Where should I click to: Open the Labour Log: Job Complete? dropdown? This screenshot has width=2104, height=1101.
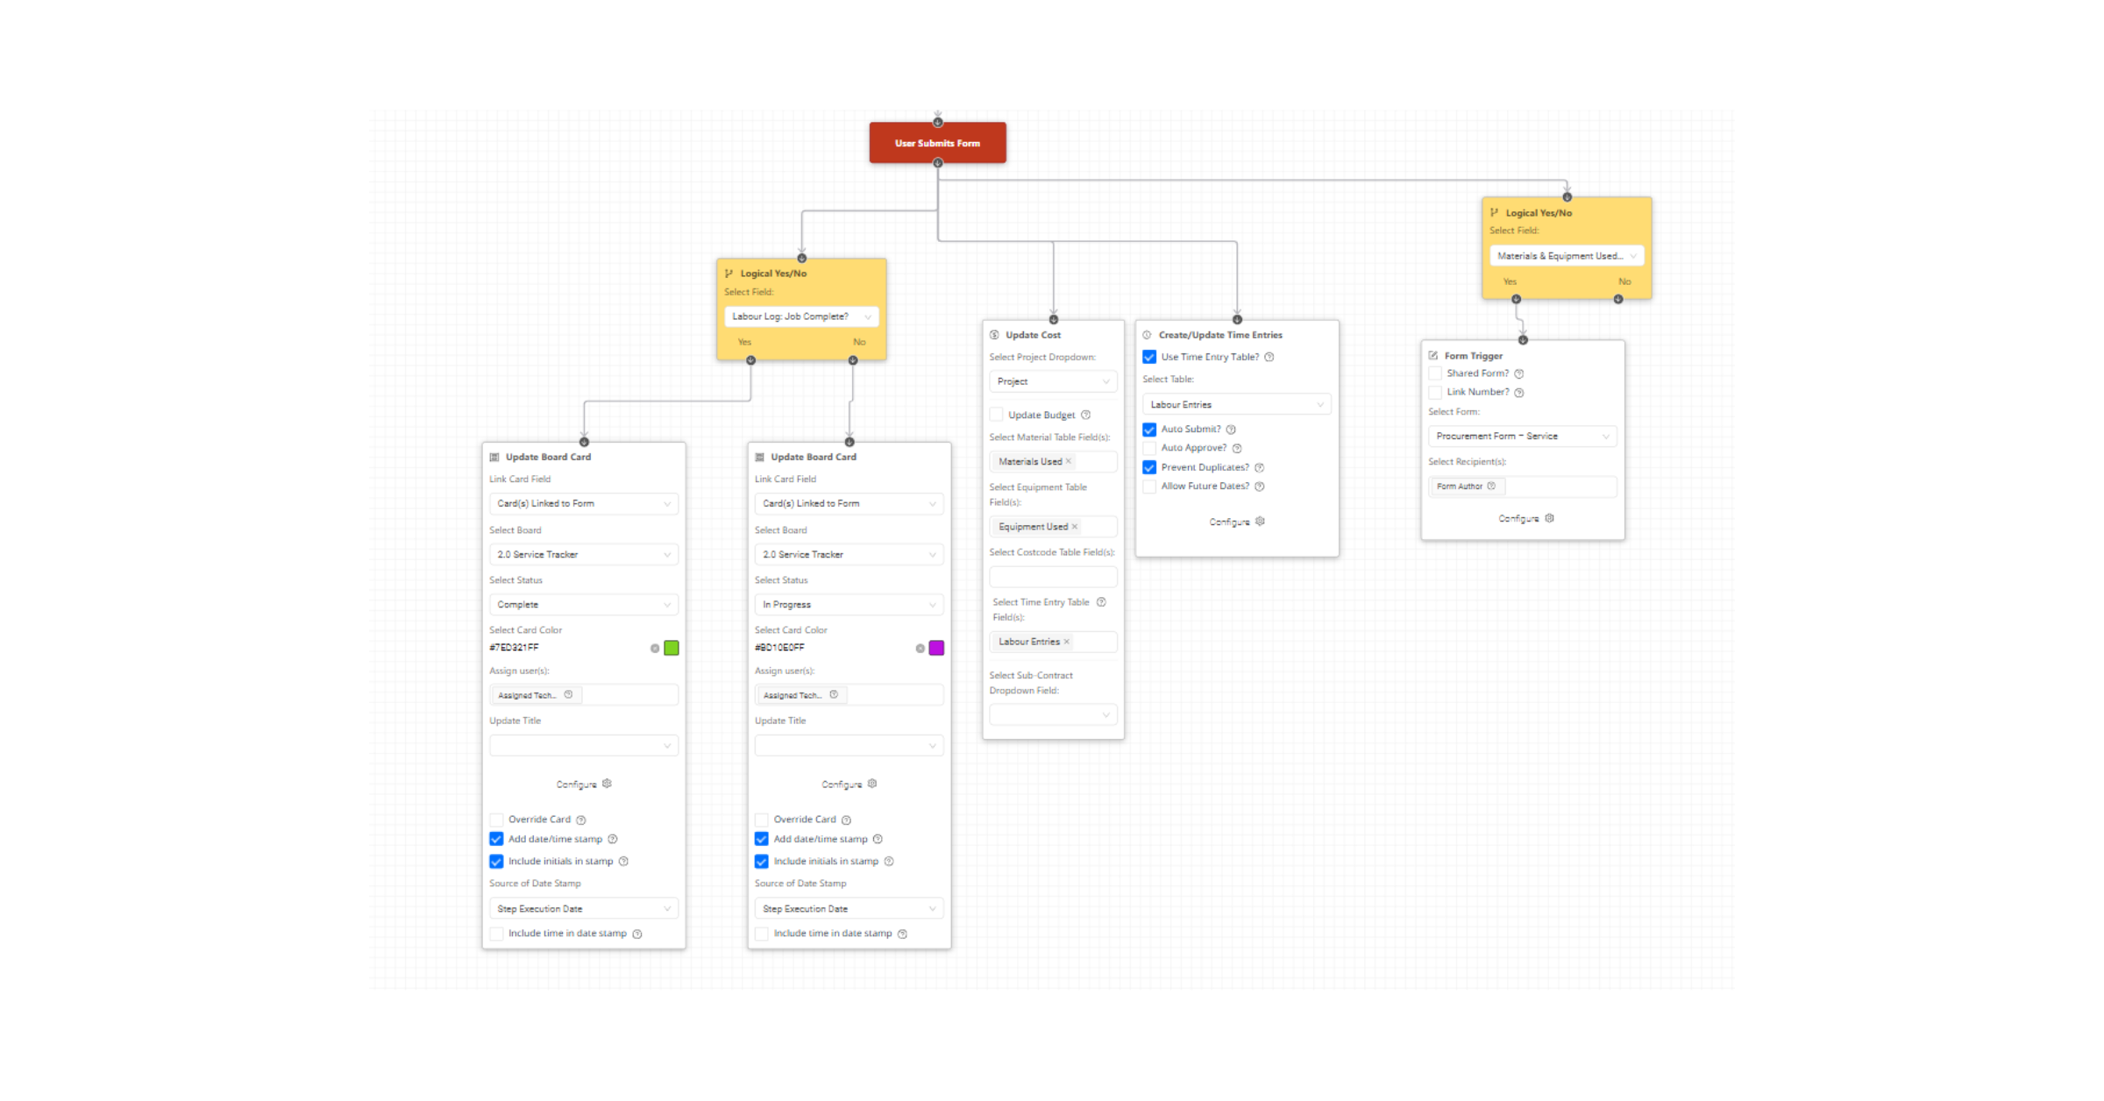tap(801, 316)
